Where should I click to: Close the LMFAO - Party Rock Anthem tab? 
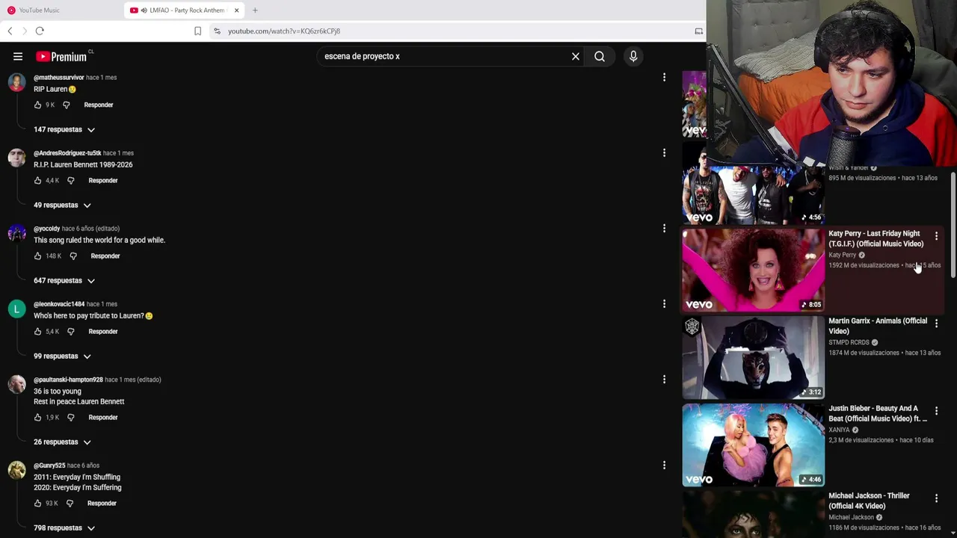[236, 10]
